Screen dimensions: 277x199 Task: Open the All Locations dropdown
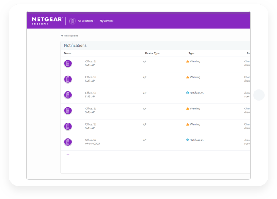click(x=87, y=20)
